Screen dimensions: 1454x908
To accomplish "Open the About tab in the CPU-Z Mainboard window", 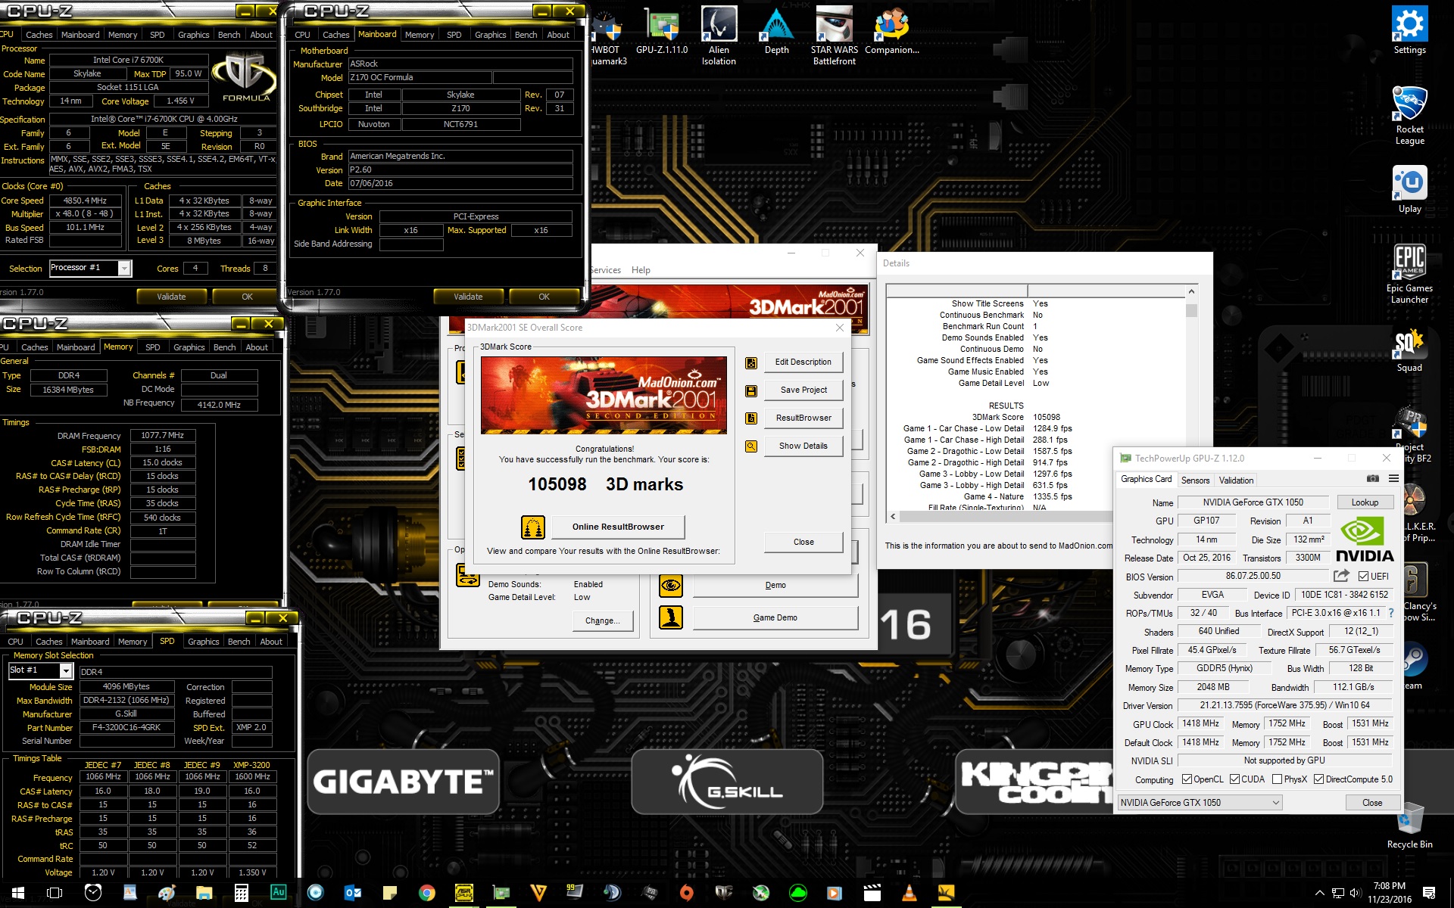I will (558, 35).
